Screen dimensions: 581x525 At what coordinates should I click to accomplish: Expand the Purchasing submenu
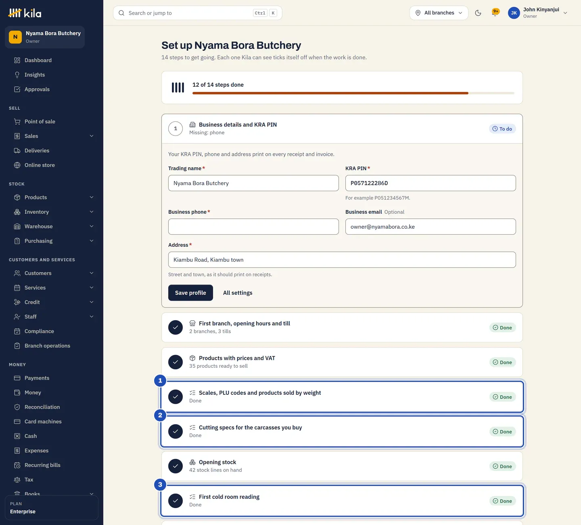click(x=52, y=241)
